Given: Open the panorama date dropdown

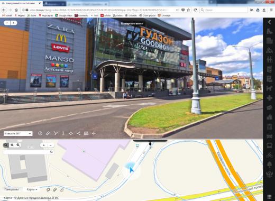Looking at the screenshot, I should (18, 133).
